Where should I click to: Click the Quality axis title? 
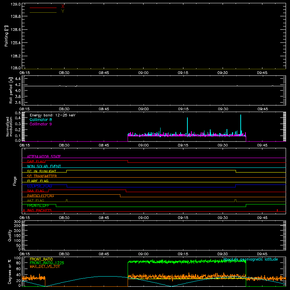(10, 235)
